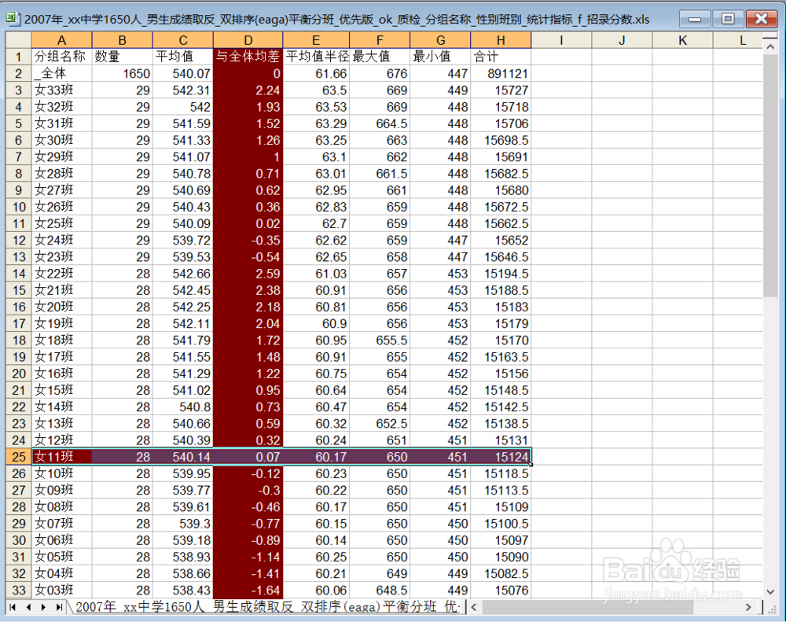
Task: Click cell '最大值' header
Action: point(380,57)
